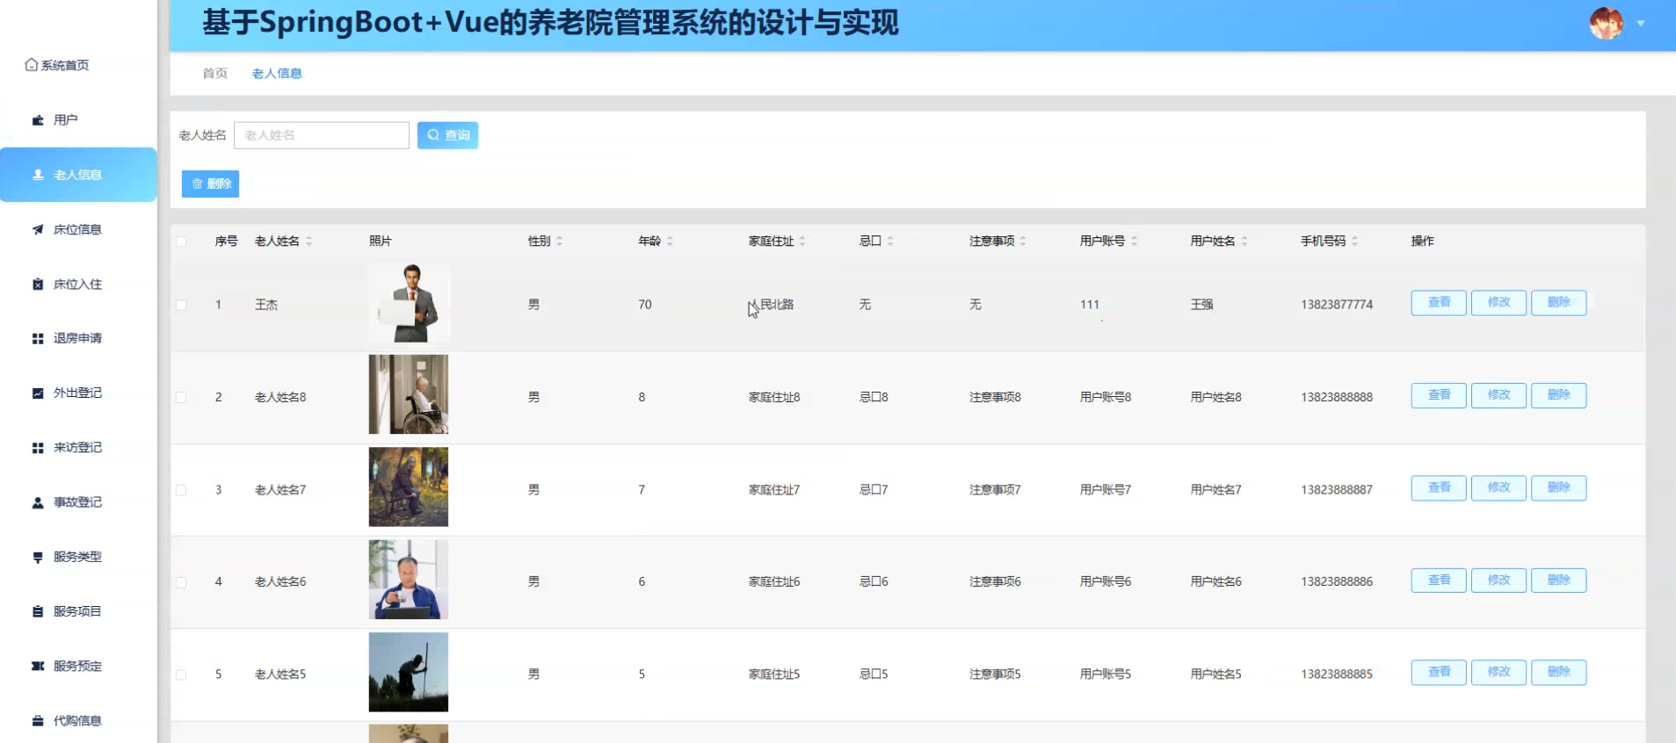Open the bench photo for 老人姓名7

tap(409, 487)
